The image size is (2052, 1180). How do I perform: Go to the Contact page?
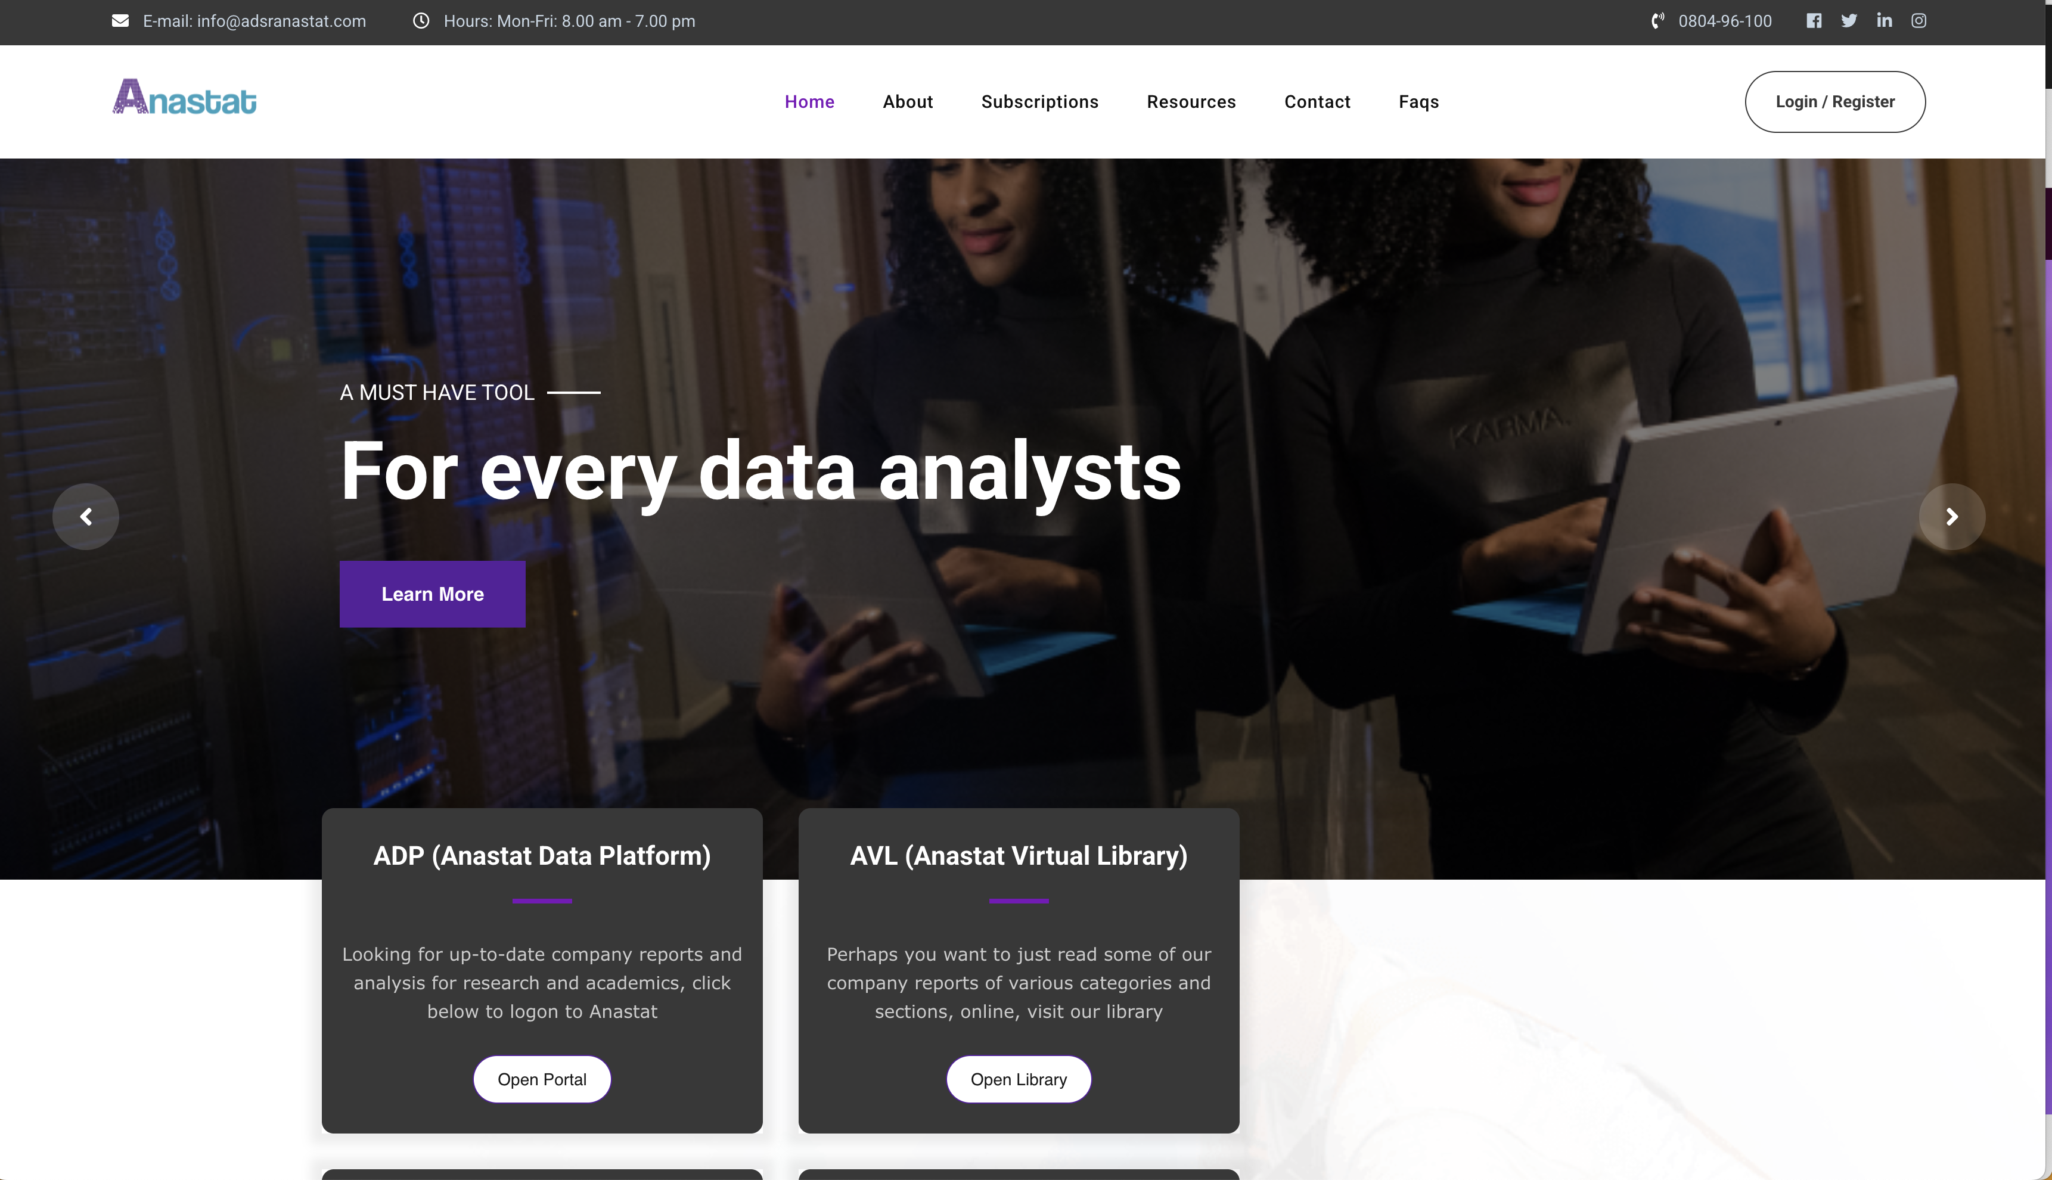pos(1317,102)
